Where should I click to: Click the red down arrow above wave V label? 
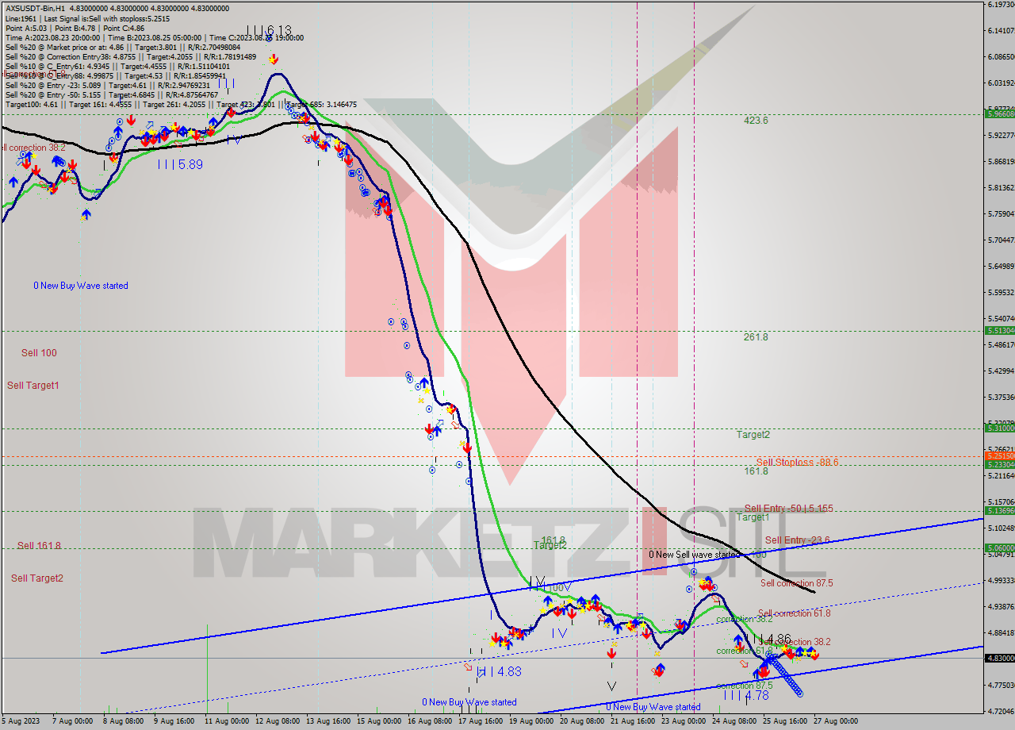pos(611,653)
